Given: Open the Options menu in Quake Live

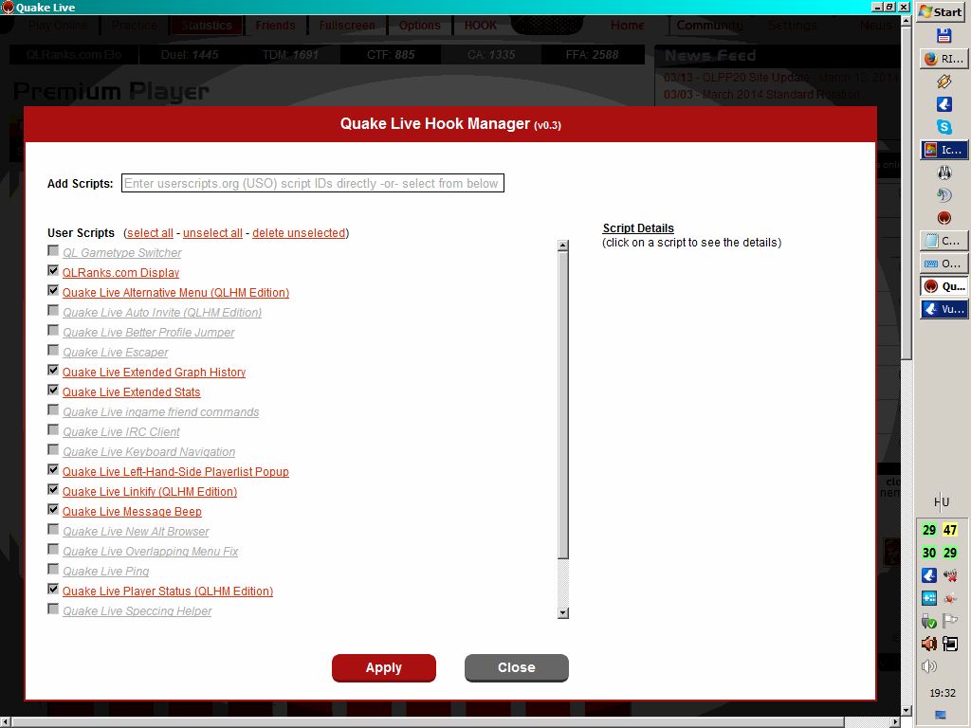Looking at the screenshot, I should (419, 26).
